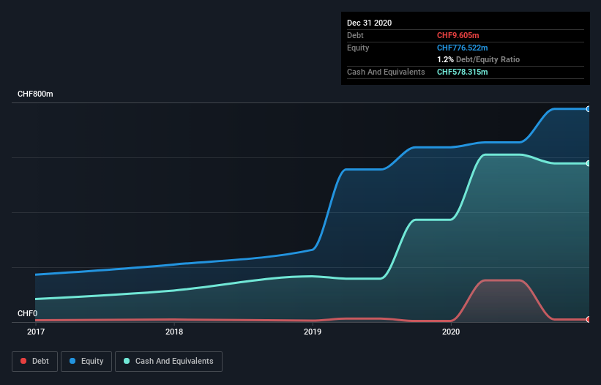Click the blue Equity endpoint marker
Screen dimensions: 601x385
point(589,109)
